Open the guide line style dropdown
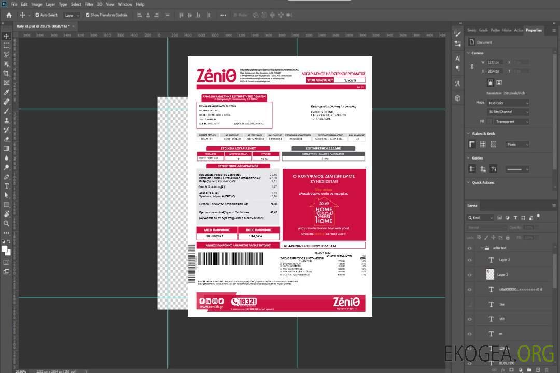 [x=517, y=169]
